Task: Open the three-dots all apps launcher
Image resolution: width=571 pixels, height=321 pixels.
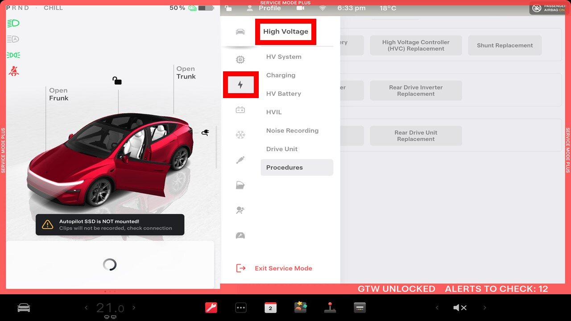Action: [x=241, y=308]
